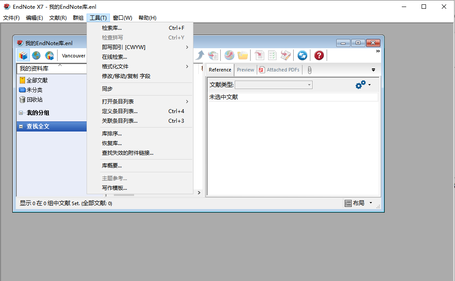Open the Reference panel options arrow
Image resolution: width=455 pixels, height=281 pixels.
coord(374,70)
